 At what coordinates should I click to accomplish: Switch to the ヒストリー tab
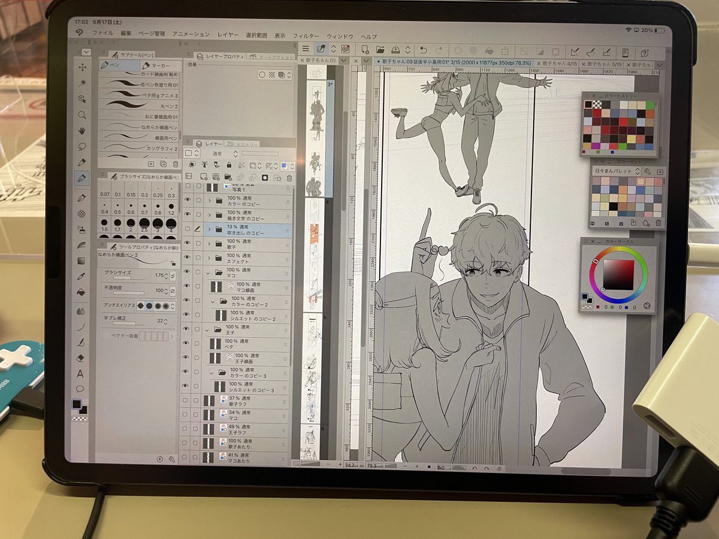pyautogui.click(x=247, y=144)
